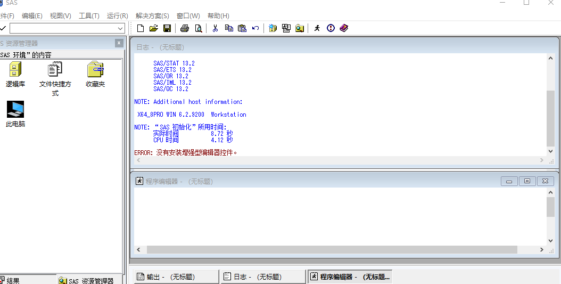Viewport: 561px width, 284px height.
Task: Click editor horizontal scroll left arrow
Action: [138, 249]
